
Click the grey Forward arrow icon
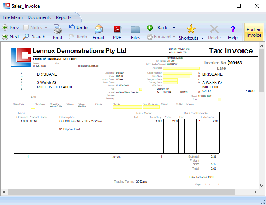tap(150, 37)
